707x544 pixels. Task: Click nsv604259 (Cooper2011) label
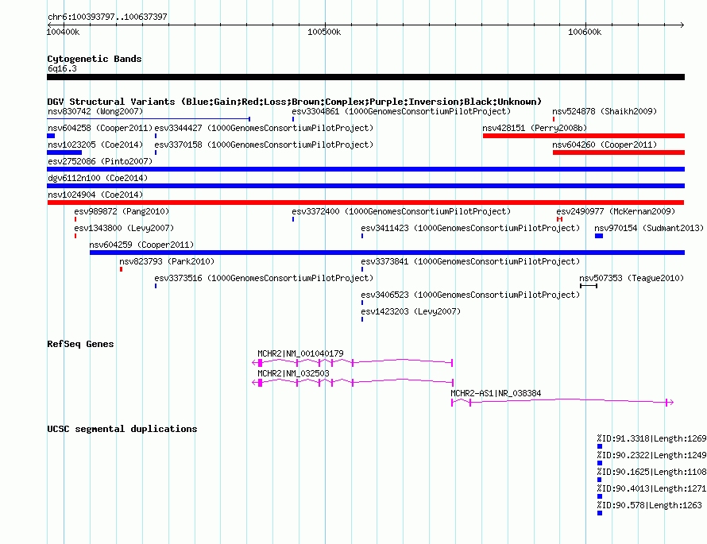(141, 245)
